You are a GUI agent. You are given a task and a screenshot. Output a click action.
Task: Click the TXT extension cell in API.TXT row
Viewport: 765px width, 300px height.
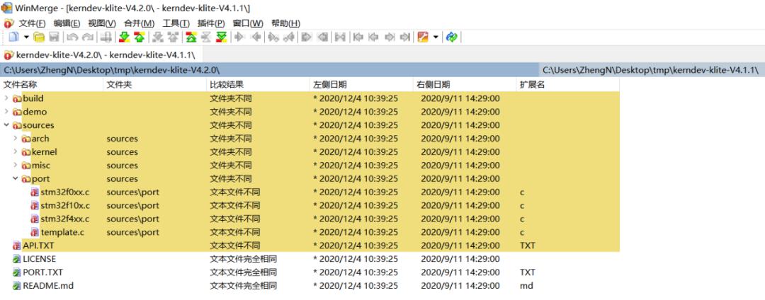coord(528,246)
